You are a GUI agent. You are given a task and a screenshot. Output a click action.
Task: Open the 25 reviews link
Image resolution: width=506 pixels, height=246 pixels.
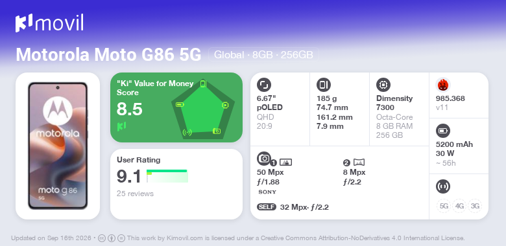(135, 194)
